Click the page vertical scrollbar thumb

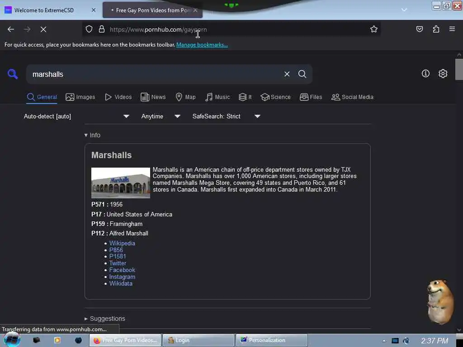[x=459, y=69]
